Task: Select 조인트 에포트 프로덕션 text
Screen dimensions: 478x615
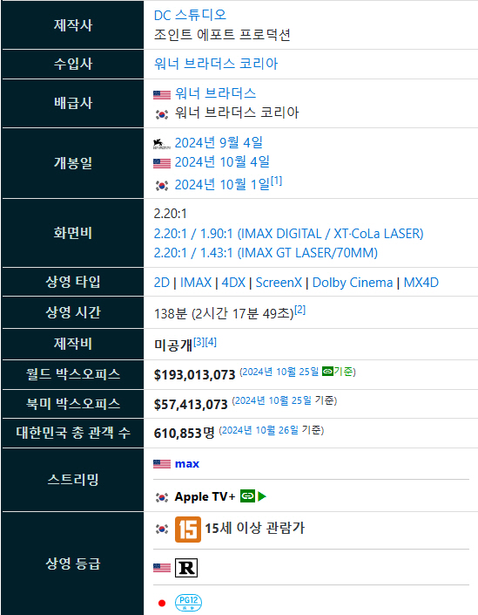Action: tap(222, 35)
